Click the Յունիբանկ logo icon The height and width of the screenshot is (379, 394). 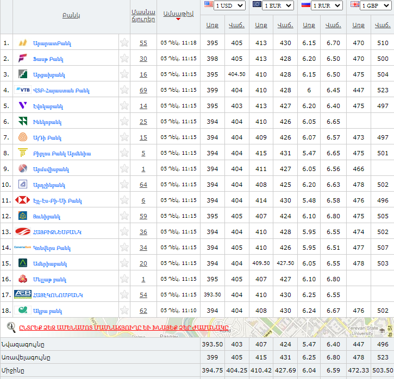coord(23,216)
